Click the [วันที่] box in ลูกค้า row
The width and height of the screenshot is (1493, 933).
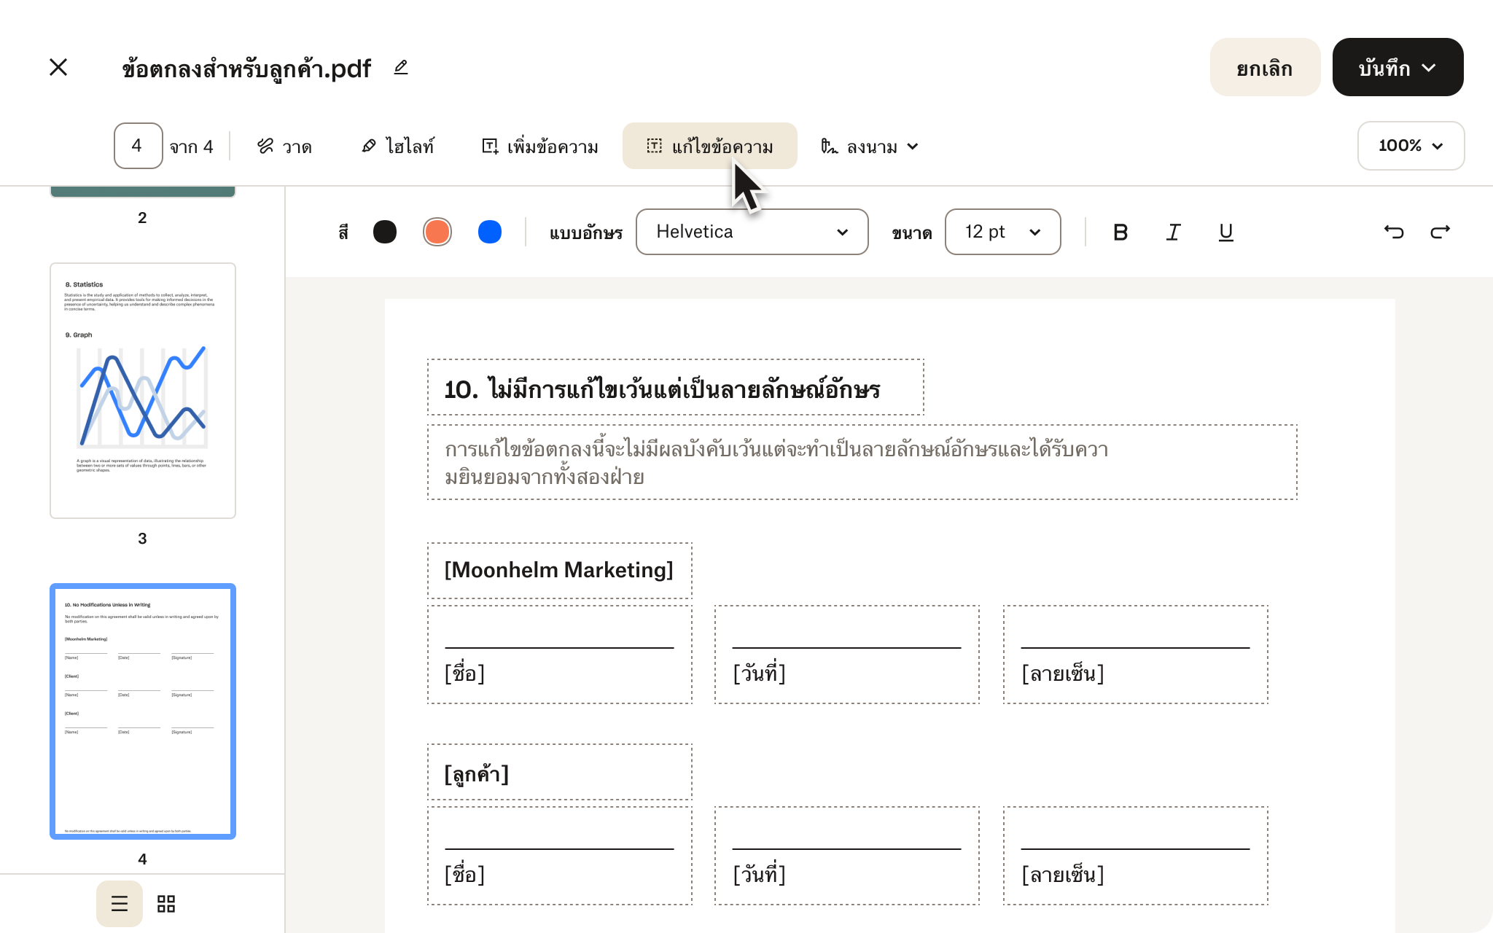[x=847, y=856]
